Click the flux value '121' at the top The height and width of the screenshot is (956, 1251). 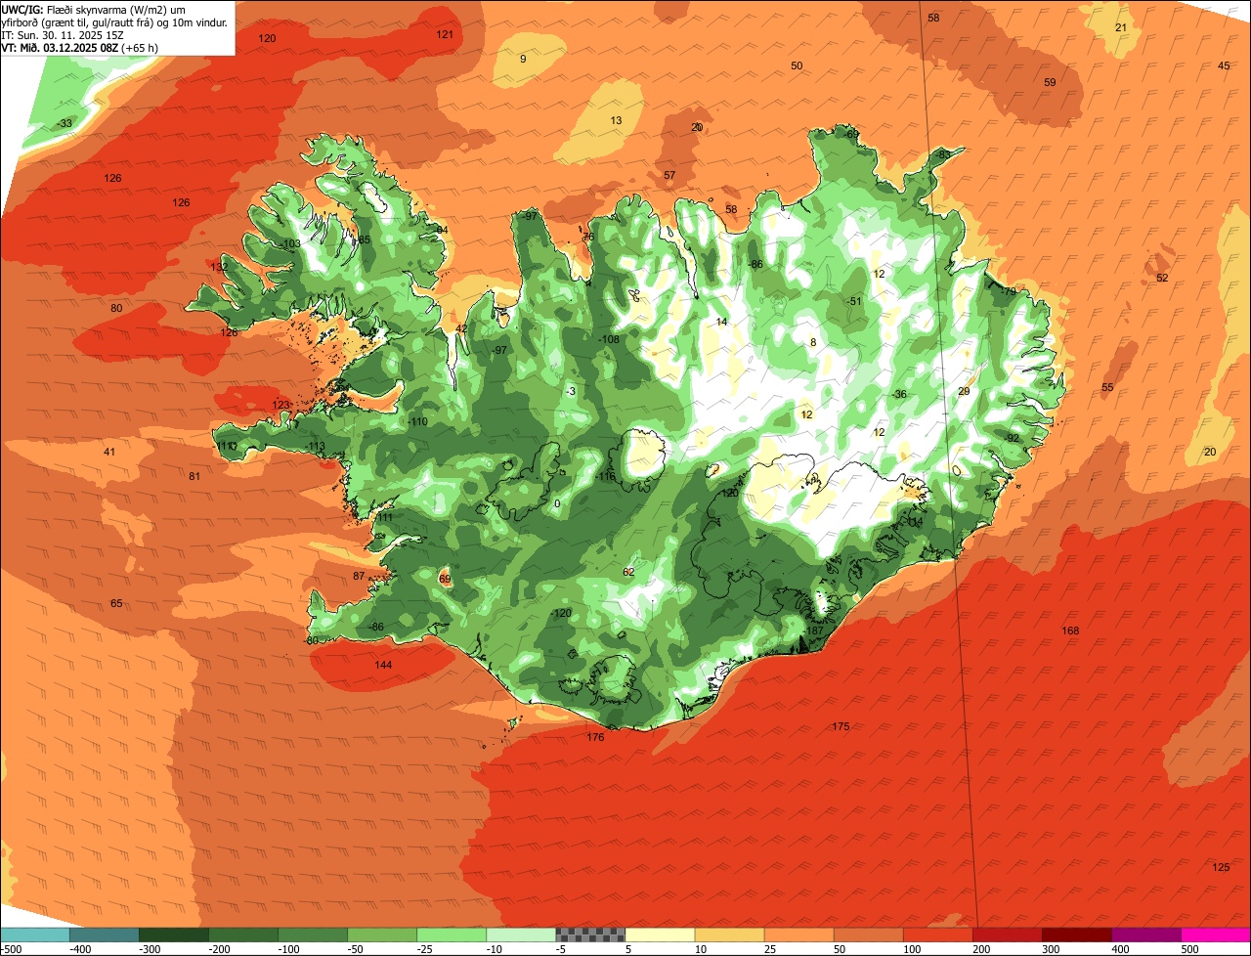point(445,34)
